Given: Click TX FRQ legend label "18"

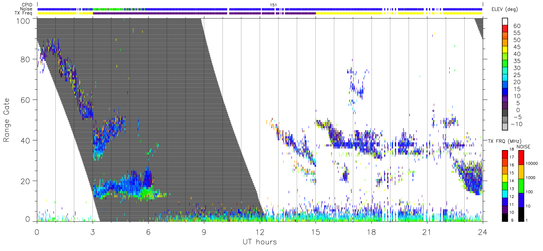Looking at the screenshot, I should (x=512, y=150).
